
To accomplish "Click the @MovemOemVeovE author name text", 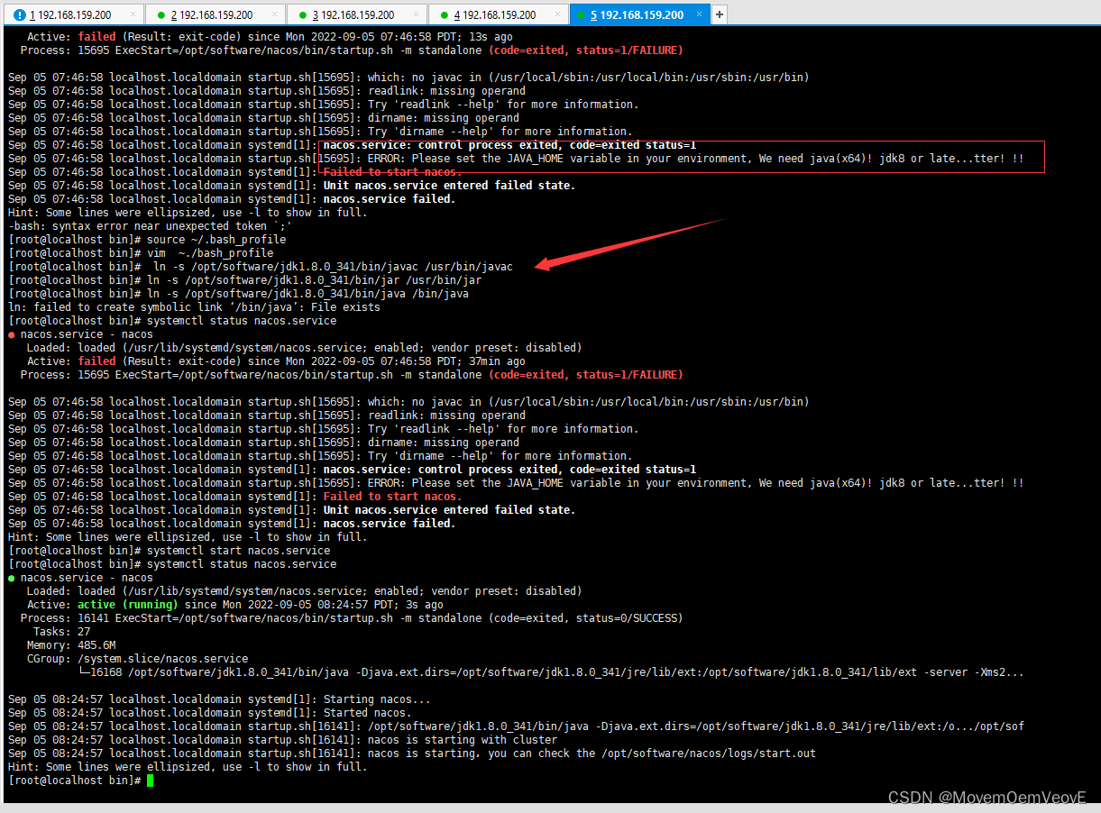I will coord(1009,797).
